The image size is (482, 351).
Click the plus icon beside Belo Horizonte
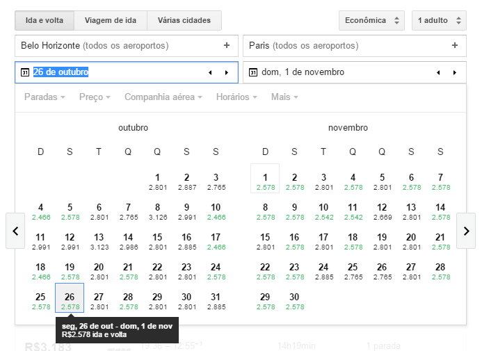[226, 46]
